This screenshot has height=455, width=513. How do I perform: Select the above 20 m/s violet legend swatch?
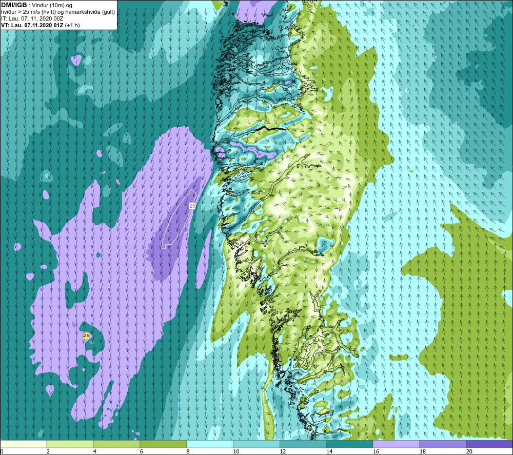pyautogui.click(x=489, y=444)
